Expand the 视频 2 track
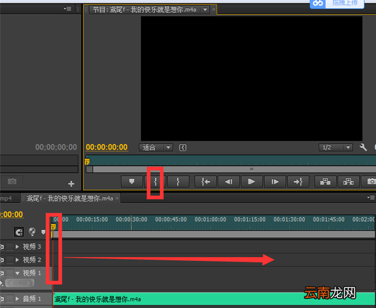 point(17,260)
